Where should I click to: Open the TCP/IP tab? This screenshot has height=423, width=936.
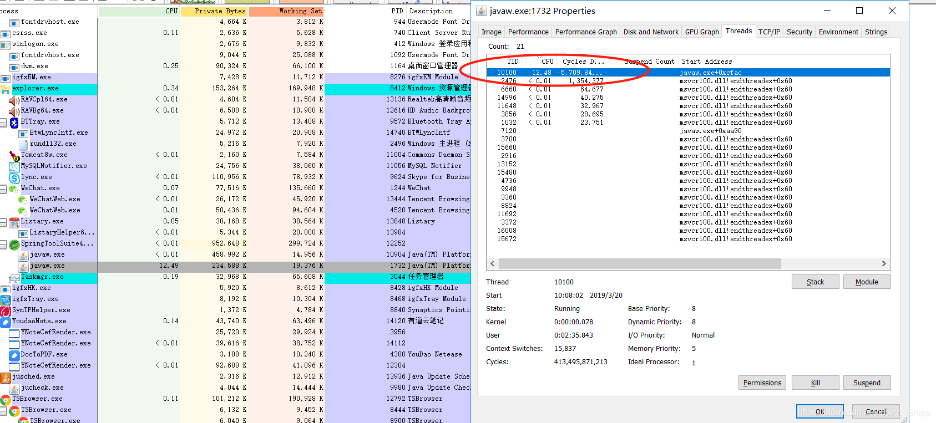pyautogui.click(x=770, y=32)
